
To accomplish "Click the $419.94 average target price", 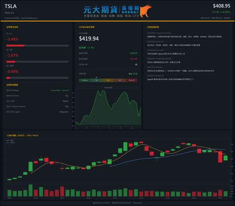I will (89, 39).
